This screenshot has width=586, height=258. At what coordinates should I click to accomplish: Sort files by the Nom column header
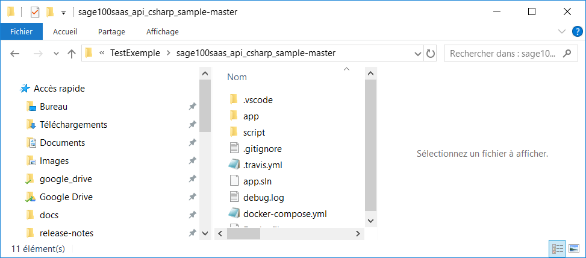point(237,77)
